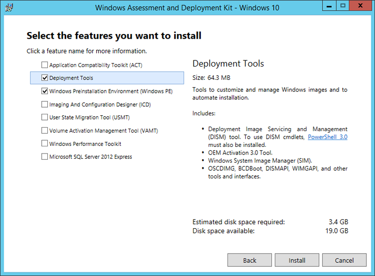Screen dimensions: 375x276
Task: Click the installer icon in the title bar
Action: [x=8, y=8]
